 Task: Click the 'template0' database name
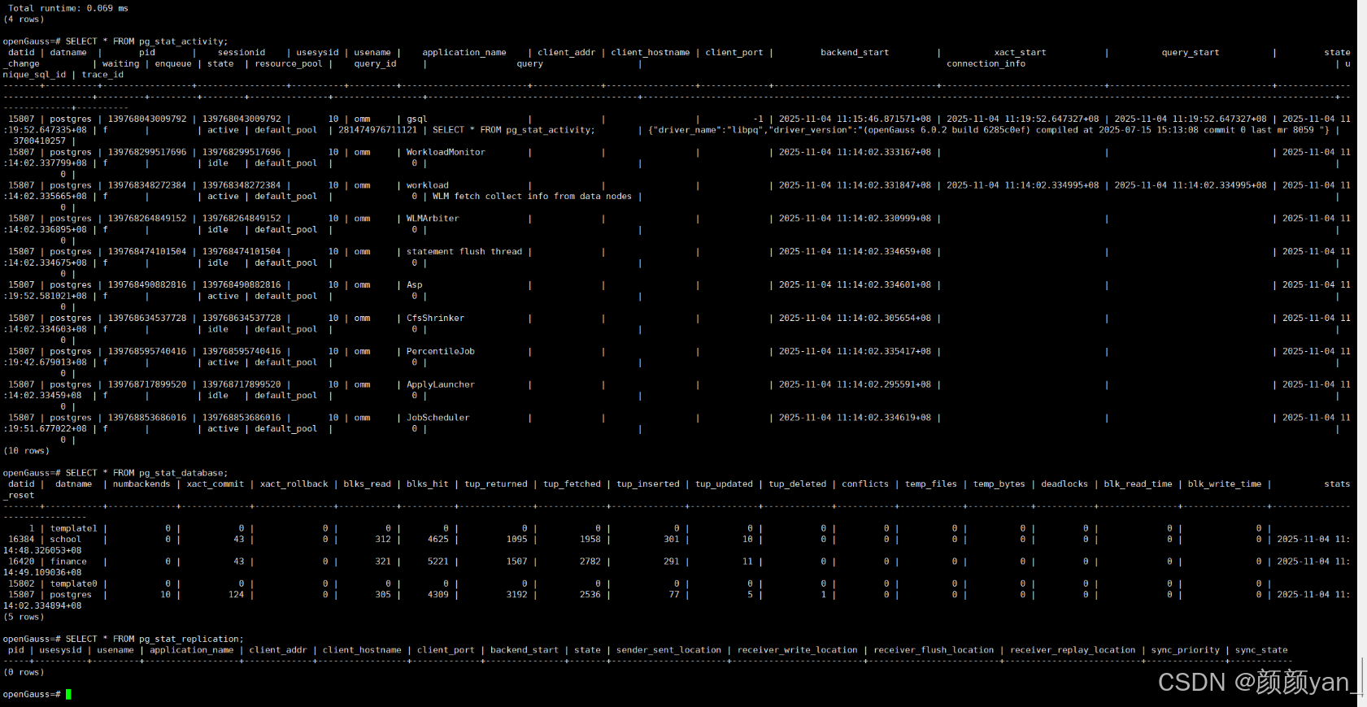[74, 584]
